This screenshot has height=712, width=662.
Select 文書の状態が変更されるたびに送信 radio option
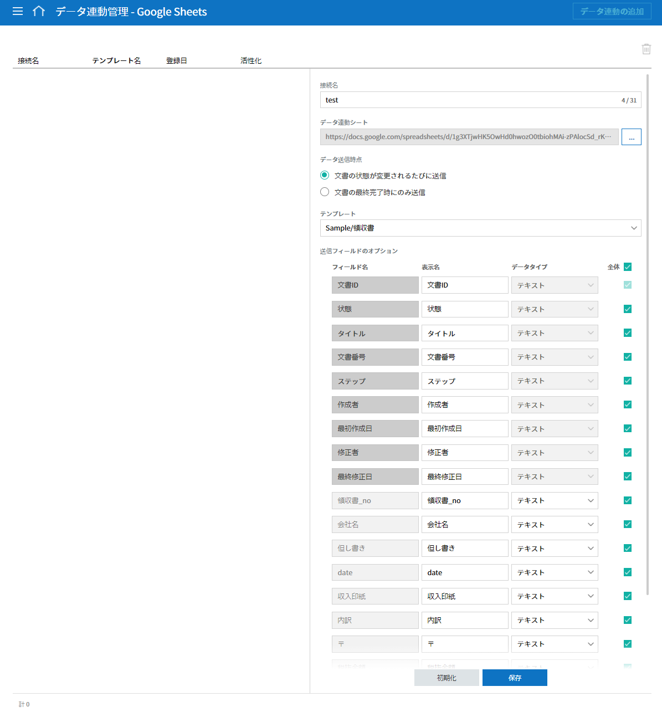[325, 175]
